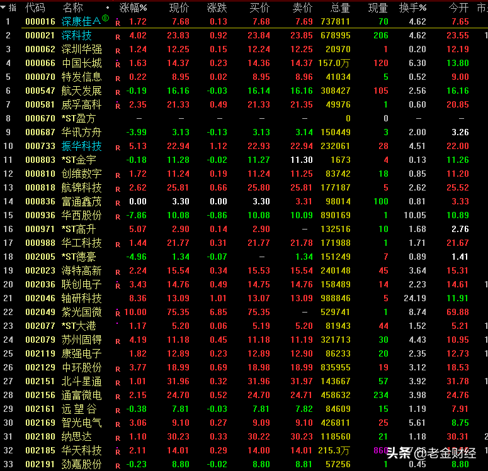The image size is (488, 471).
Task: Select stock *ST德豪
Action: pyautogui.click(x=79, y=257)
